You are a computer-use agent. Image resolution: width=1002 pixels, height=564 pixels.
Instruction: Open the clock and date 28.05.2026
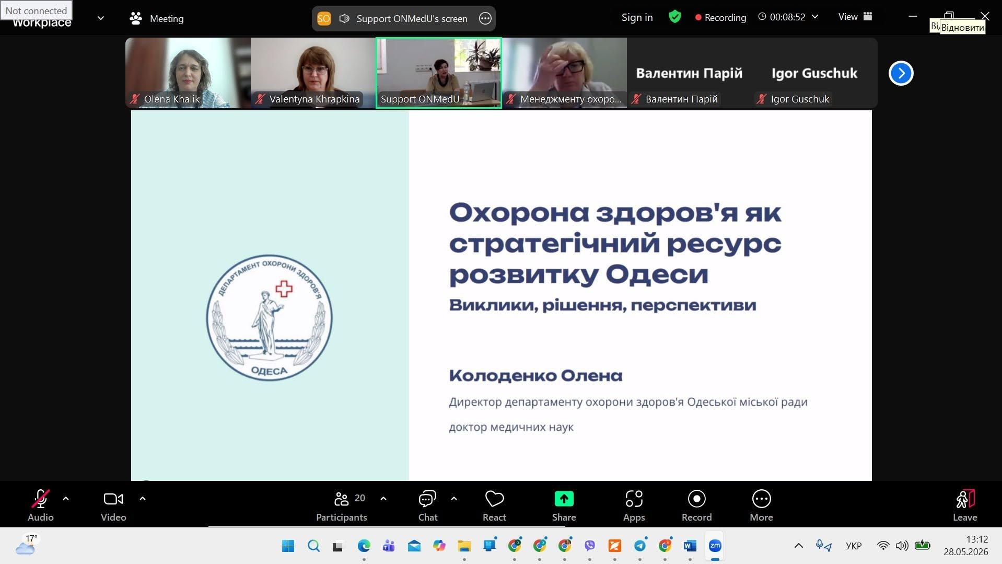pyautogui.click(x=965, y=546)
